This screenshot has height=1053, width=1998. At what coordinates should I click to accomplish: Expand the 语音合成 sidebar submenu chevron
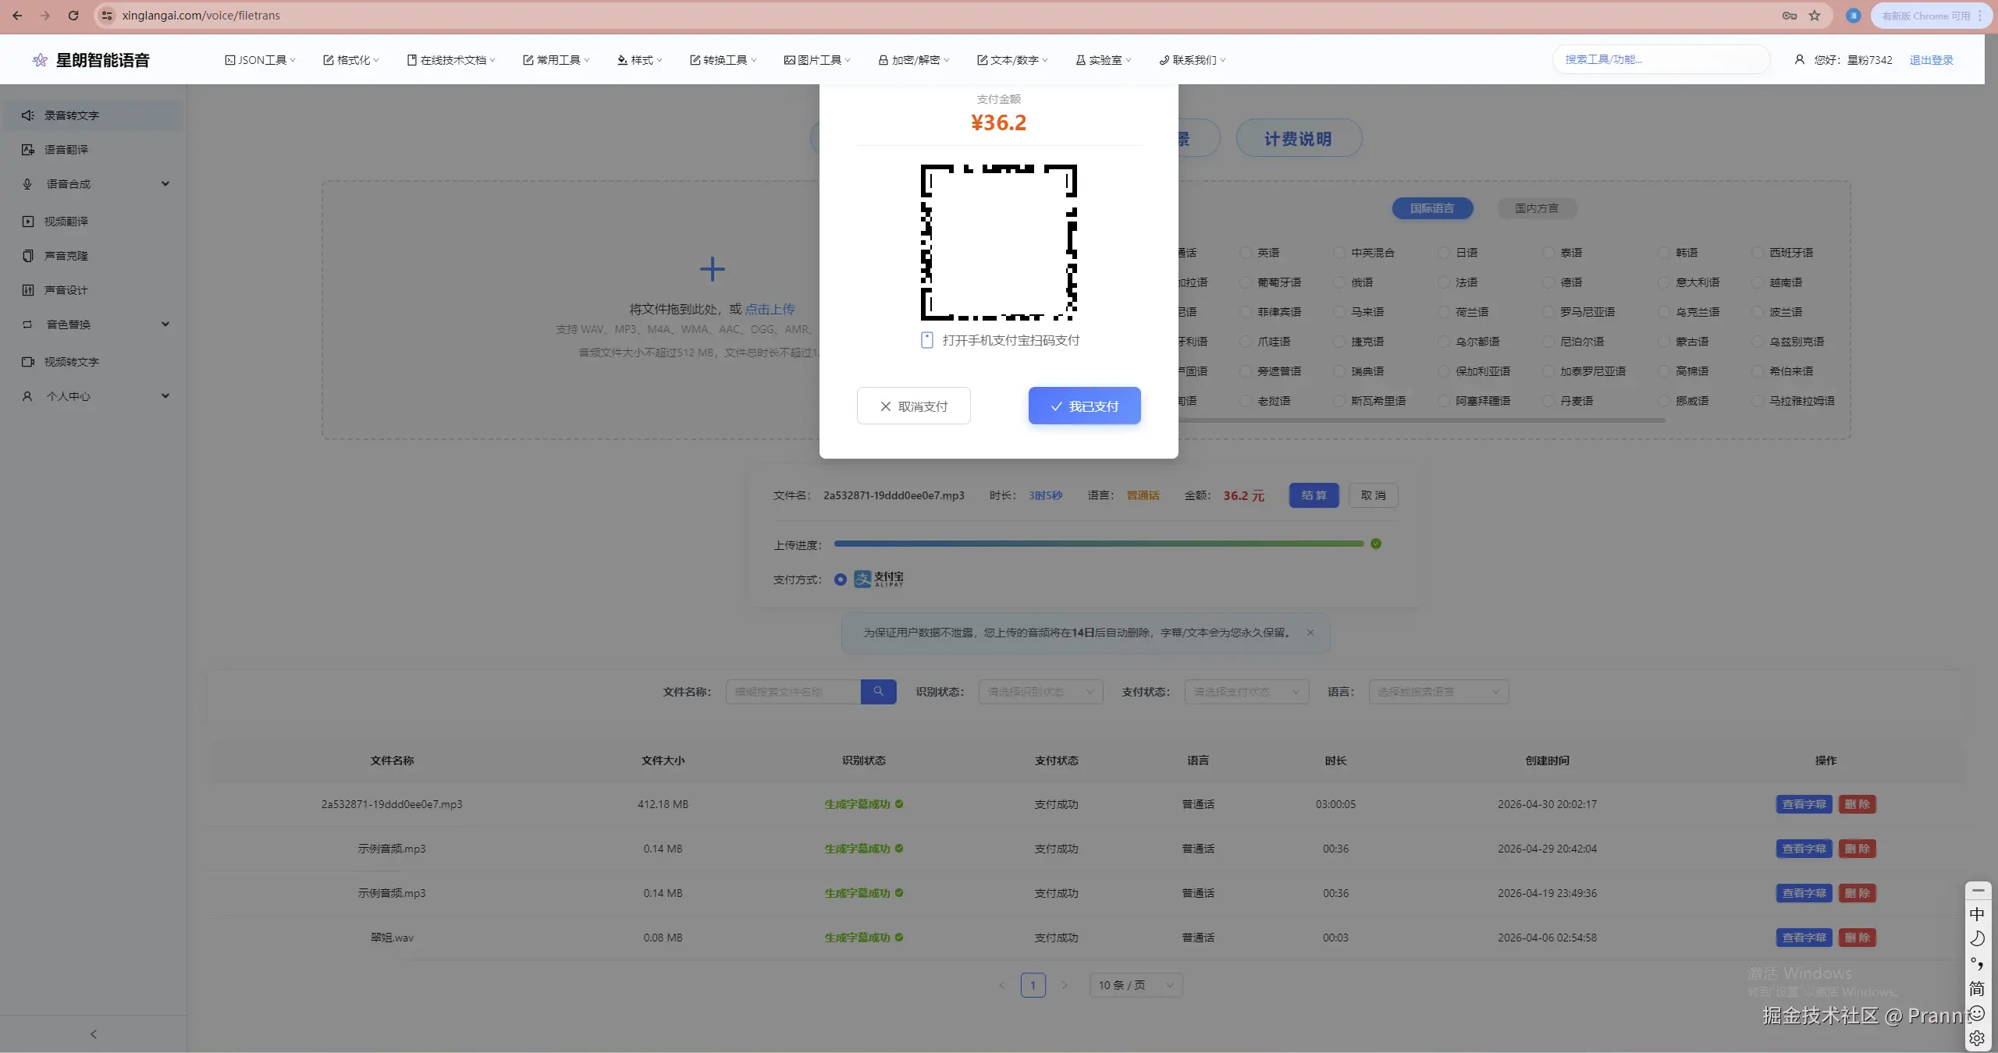tap(165, 184)
